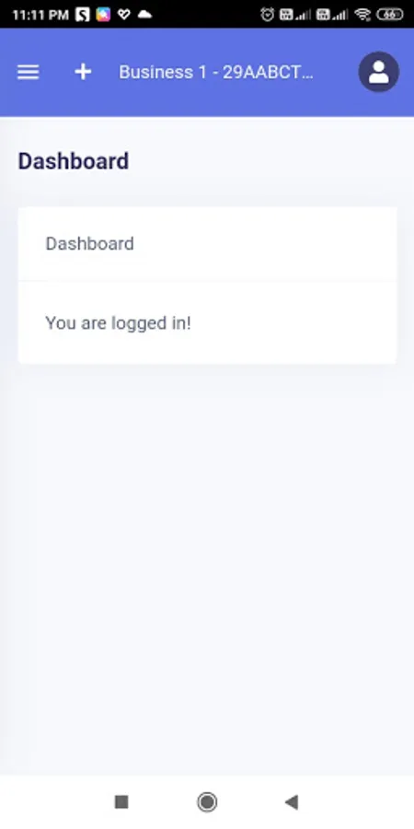Tap the Wi-Fi status icon
The height and width of the screenshot is (829, 414).
click(x=362, y=14)
